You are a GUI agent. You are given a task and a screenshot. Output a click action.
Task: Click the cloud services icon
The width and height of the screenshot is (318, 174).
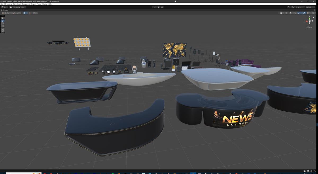11,7
